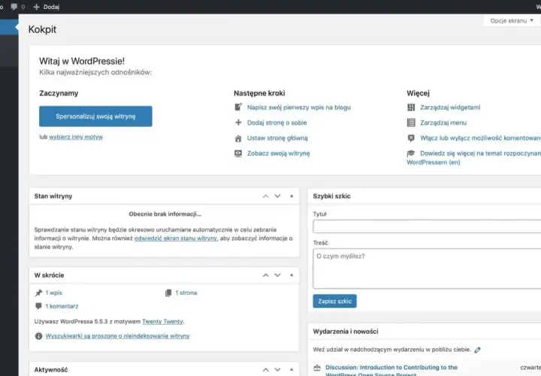
Task: Open the Zarządzaj widgetami link
Action: point(450,108)
